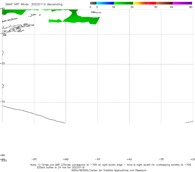Click the longitude label '-55'
195x172 pixels.
[34, 159]
